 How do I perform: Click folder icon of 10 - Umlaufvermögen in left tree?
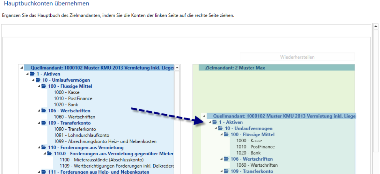tap(38, 80)
